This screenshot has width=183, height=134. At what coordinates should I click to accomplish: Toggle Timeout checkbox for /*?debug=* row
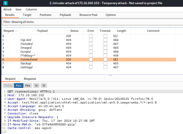(105, 56)
